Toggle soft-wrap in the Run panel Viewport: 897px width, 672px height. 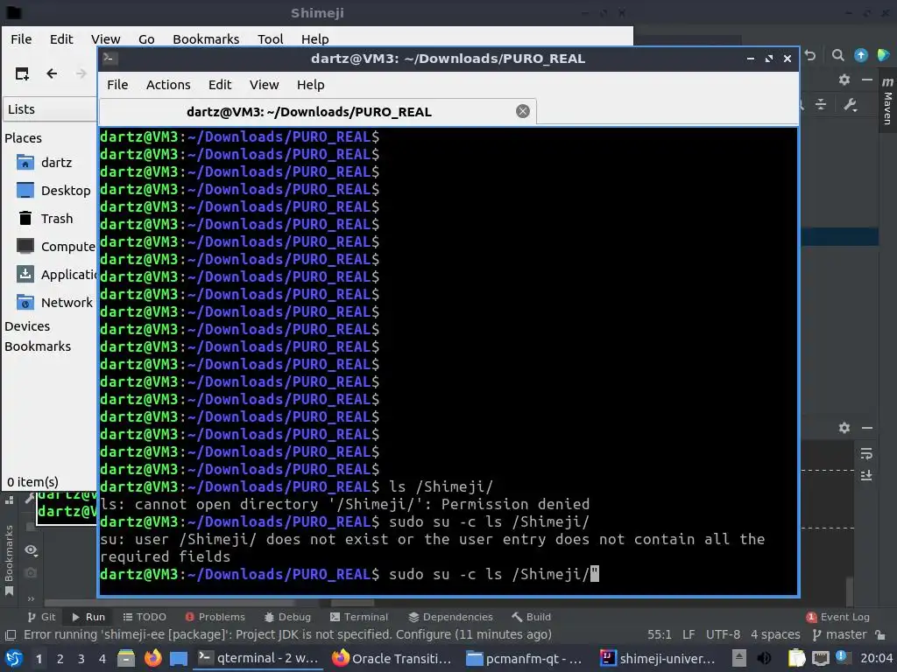pyautogui.click(x=866, y=454)
